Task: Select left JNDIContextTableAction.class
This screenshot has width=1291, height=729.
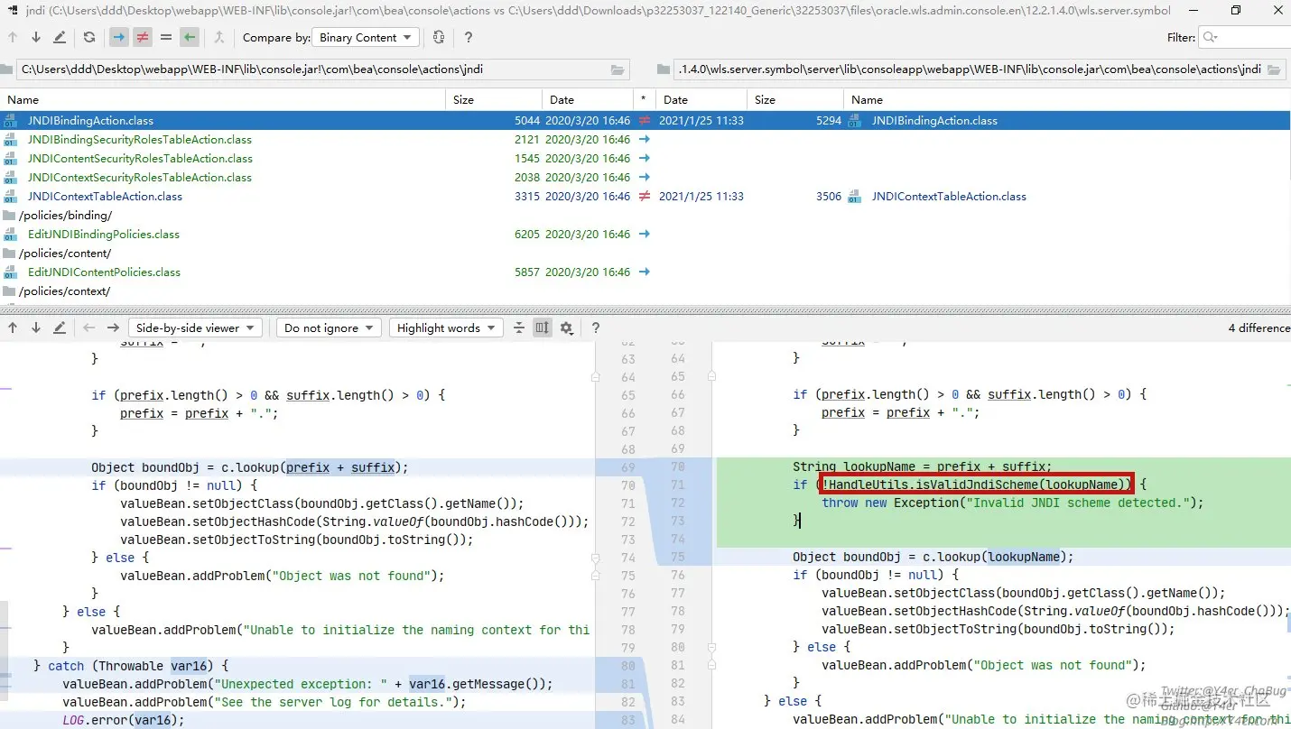Action: click(x=105, y=197)
